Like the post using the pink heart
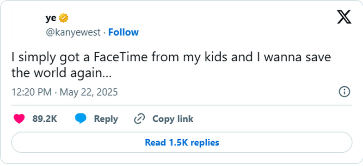This screenshot has height=166, width=363. 19,119
